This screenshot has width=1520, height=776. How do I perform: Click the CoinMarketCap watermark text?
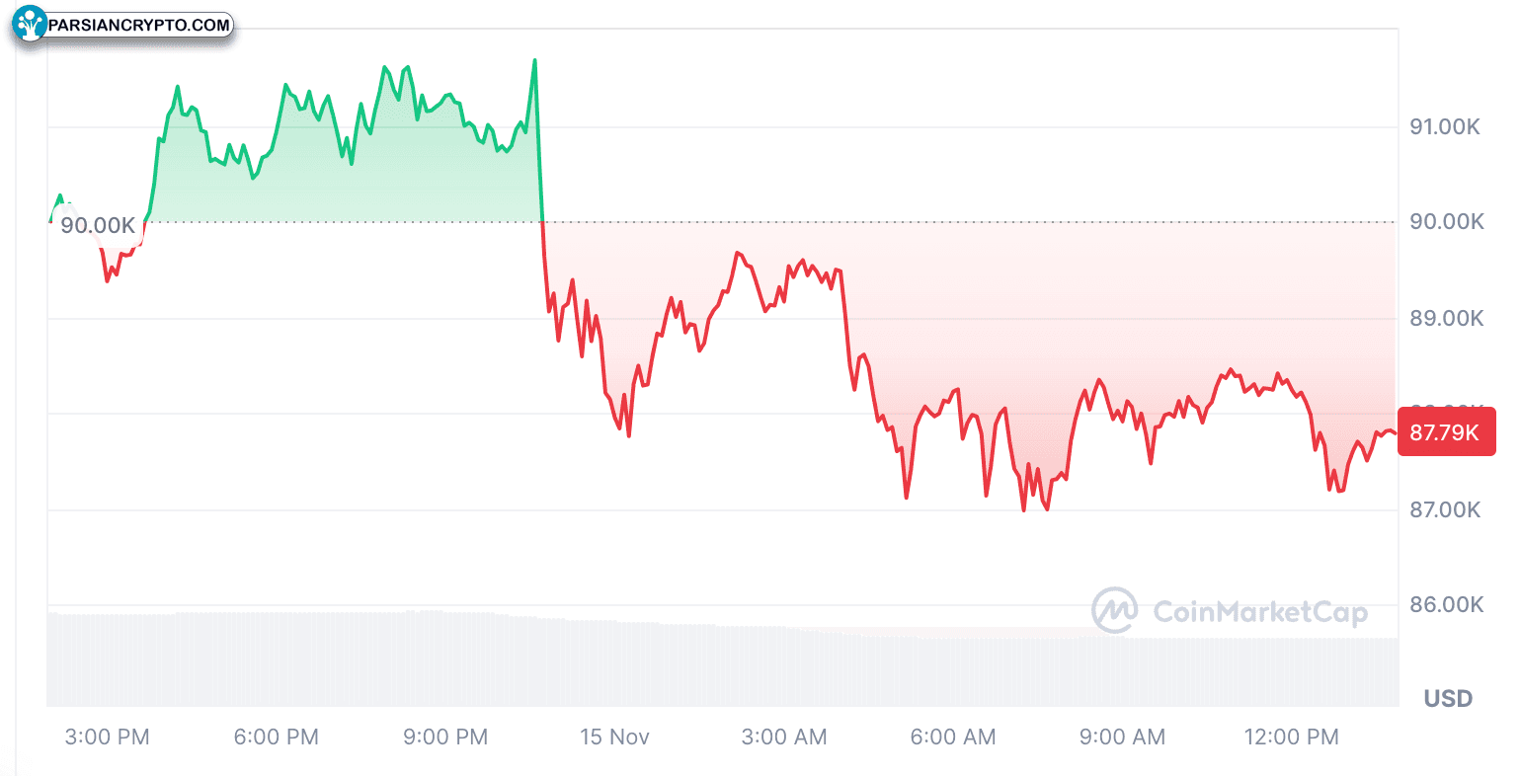click(x=1260, y=612)
